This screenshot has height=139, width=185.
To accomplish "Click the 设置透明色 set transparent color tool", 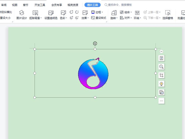I will (51, 15).
